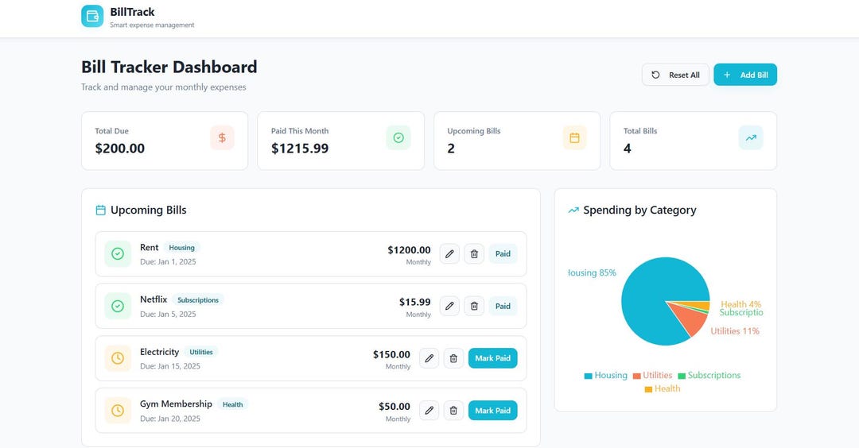Click the clock status icon for Electricity
The image size is (859, 448).
point(118,358)
